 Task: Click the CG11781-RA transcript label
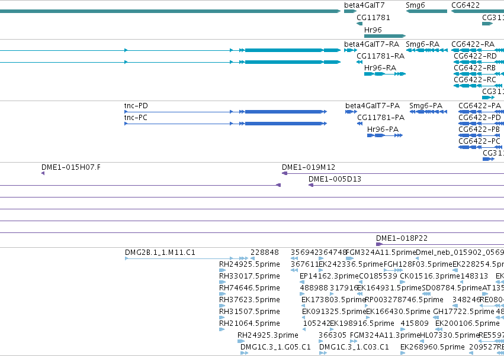point(381,56)
